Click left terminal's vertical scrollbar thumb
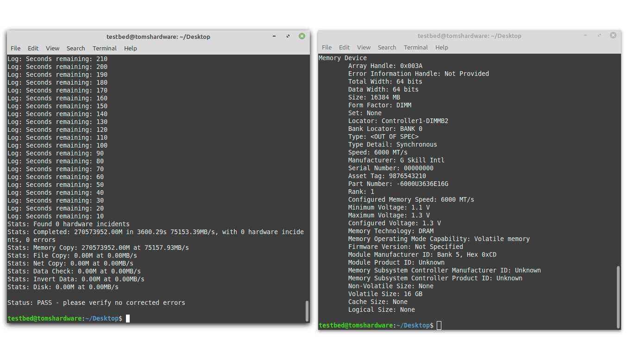The height and width of the screenshot is (353, 628). coord(307,310)
